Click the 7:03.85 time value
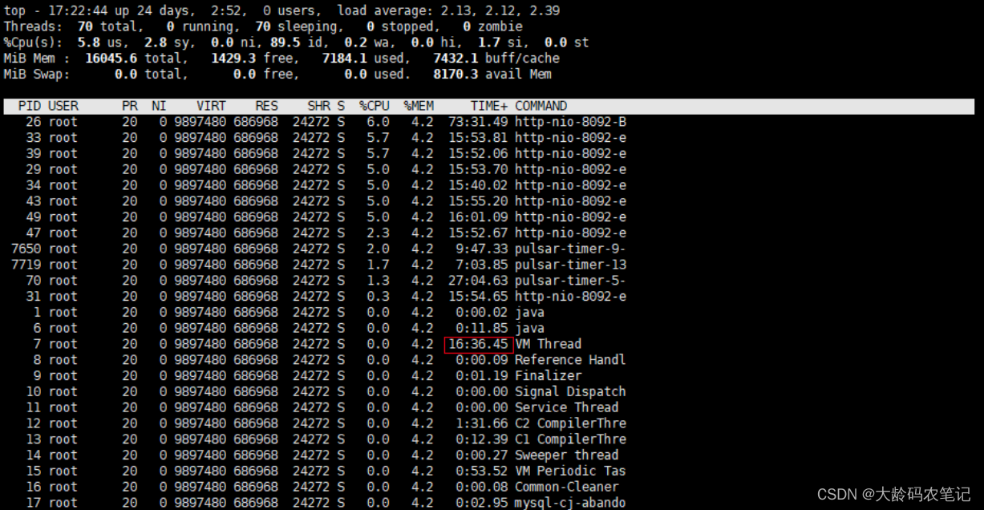The width and height of the screenshot is (984, 510). 482,265
